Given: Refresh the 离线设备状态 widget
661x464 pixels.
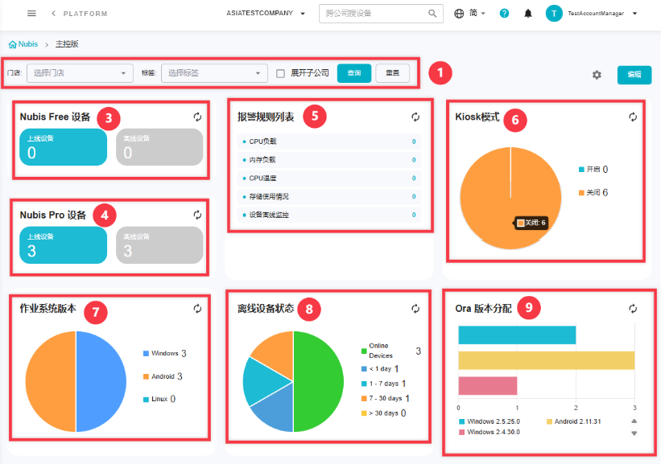Looking at the screenshot, I should point(415,309).
